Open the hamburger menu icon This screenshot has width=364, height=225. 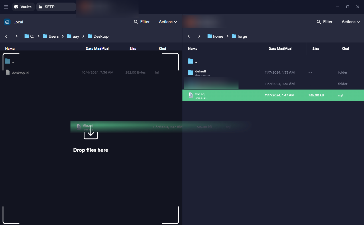click(x=6, y=7)
